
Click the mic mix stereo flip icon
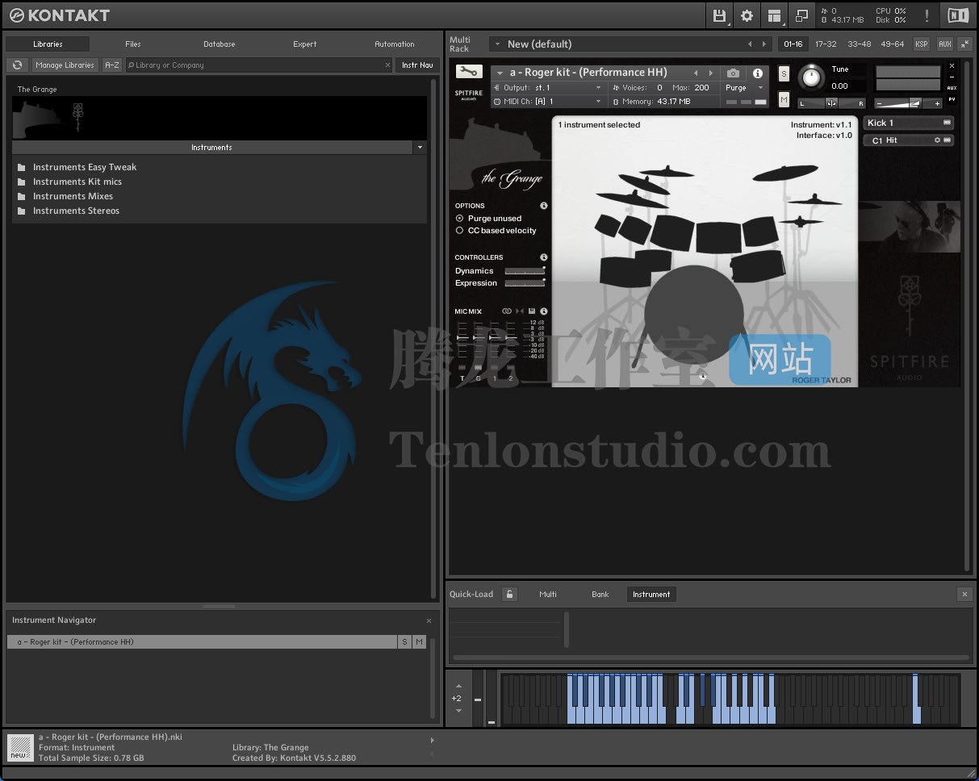point(520,311)
